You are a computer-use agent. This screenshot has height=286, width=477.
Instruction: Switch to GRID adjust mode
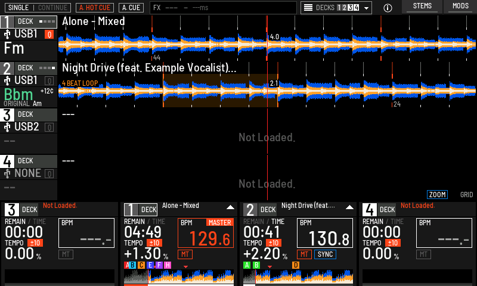466,194
